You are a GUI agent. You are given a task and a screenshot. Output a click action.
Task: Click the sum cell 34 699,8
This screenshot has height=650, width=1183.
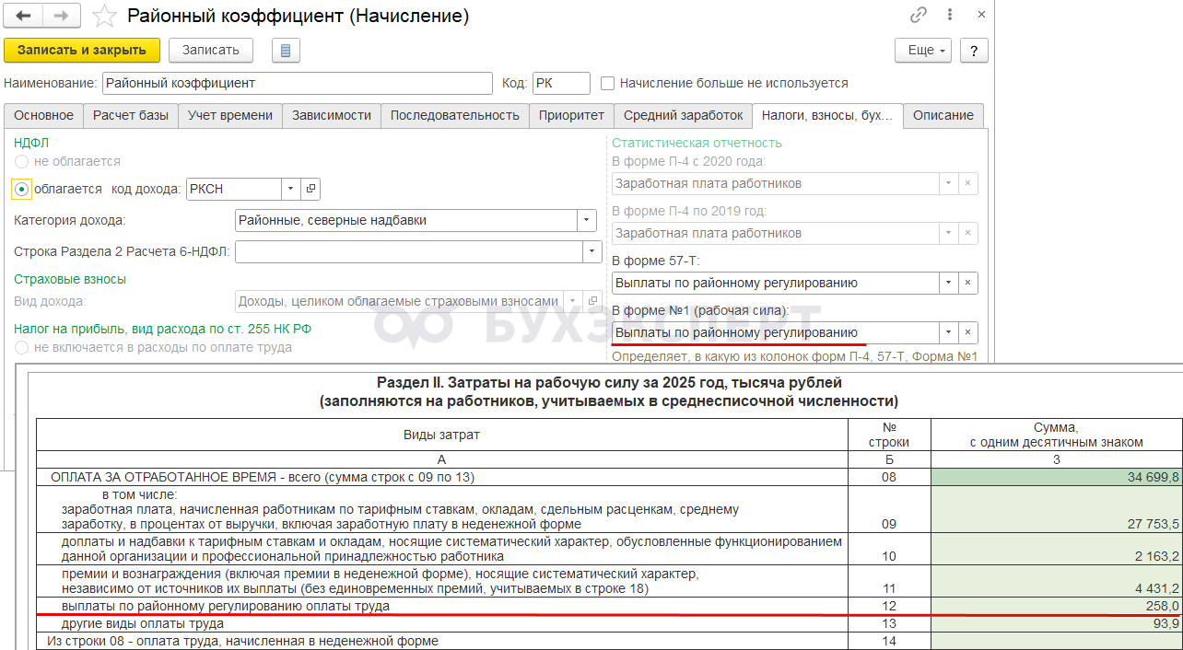pyautogui.click(x=1056, y=477)
